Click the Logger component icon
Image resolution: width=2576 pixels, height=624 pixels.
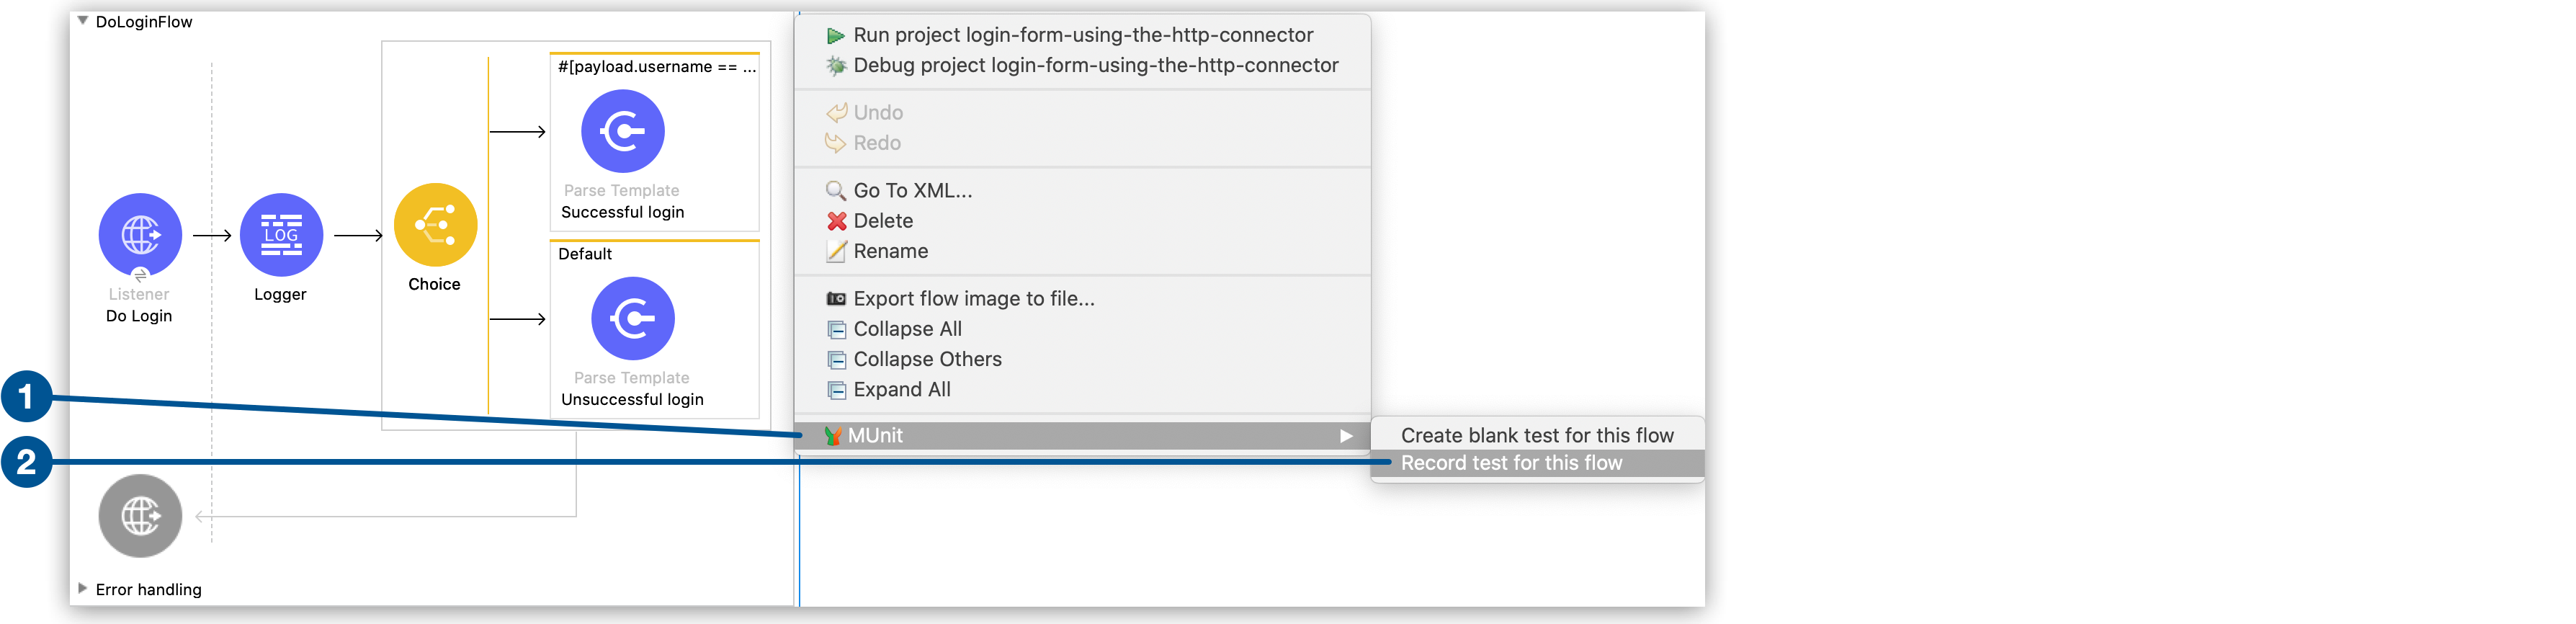click(x=281, y=235)
